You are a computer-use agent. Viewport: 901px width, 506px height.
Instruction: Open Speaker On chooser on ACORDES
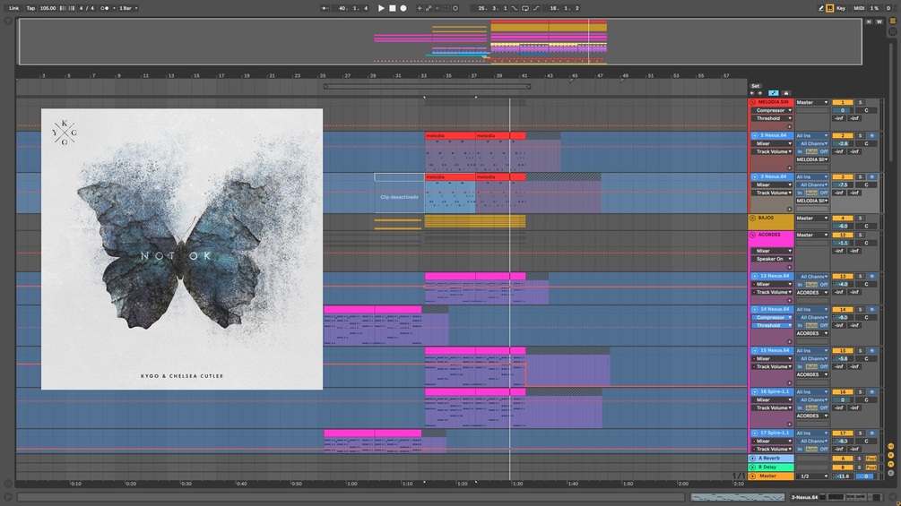[772, 259]
